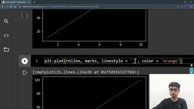This screenshot has height=109, width=194.
Task: Select the Line Plot.ipynb browser tab
Action: pyautogui.click(x=15, y=2)
